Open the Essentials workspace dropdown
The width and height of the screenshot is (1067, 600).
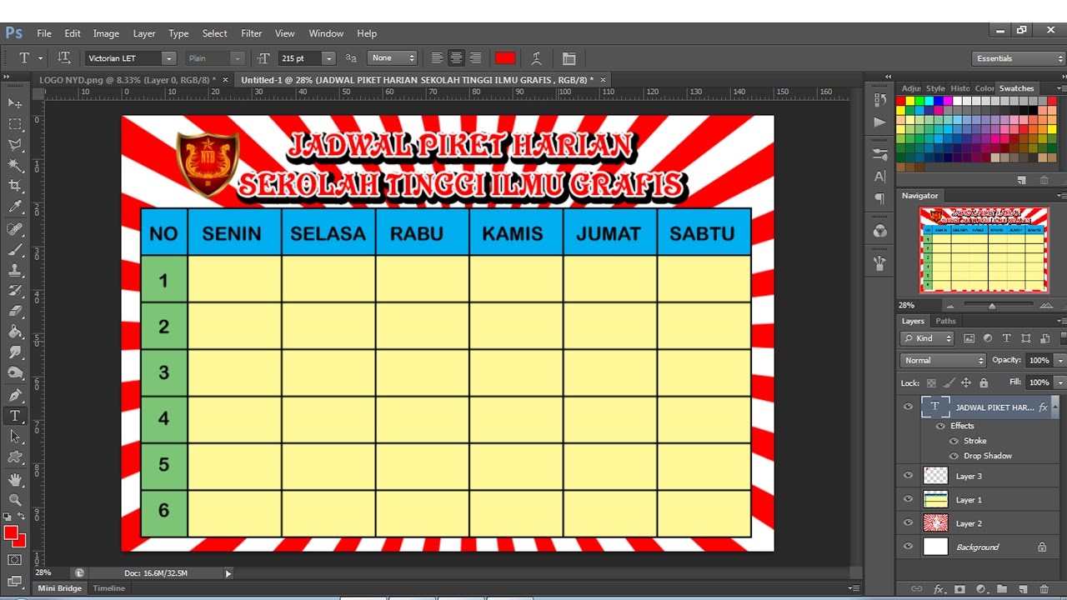[1019, 58]
